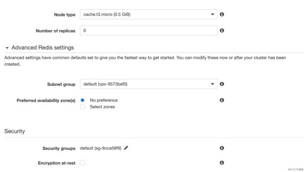The width and height of the screenshot is (305, 172).
Task: Click the info icon beside Subnet group
Action: [x=222, y=84]
